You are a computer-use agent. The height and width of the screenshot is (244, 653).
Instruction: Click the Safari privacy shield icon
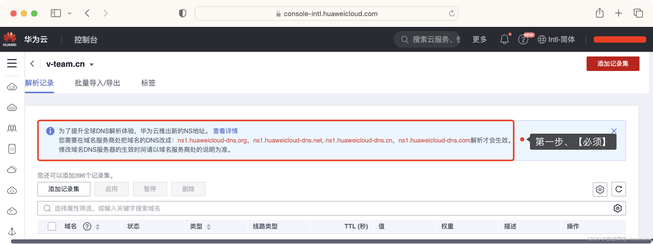183,13
